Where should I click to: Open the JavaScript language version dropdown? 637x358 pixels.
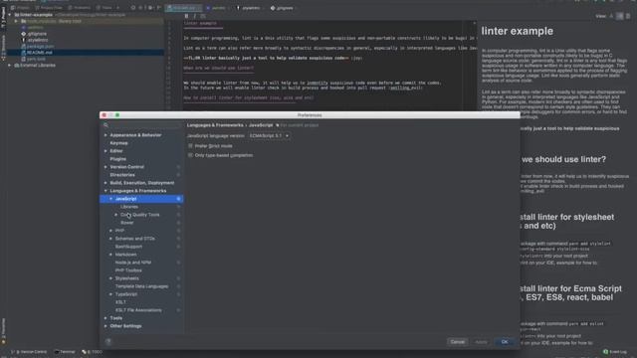pyautogui.click(x=269, y=135)
